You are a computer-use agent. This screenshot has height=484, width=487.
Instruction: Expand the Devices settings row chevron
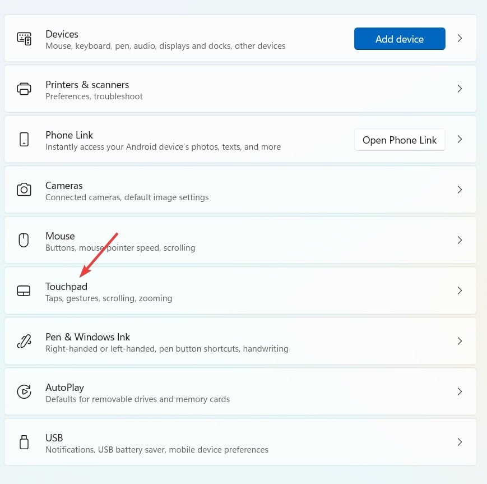tap(460, 39)
